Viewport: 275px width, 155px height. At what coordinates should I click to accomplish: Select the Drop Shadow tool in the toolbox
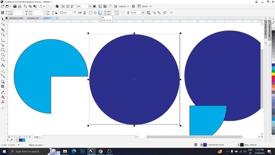click(3, 81)
